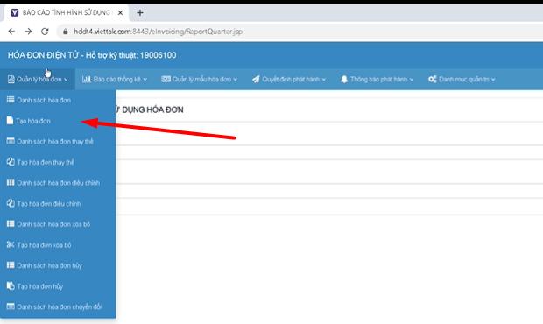Click columns icon beside Danh sách hóa đơn điều chỉnh
This screenshot has width=543, height=324.
click(x=11, y=182)
